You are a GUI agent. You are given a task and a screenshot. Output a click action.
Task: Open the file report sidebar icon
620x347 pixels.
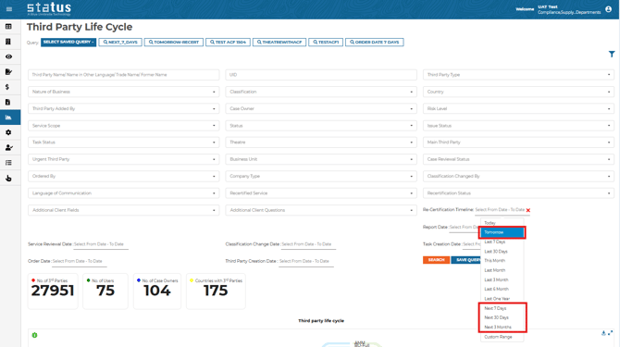(x=8, y=102)
